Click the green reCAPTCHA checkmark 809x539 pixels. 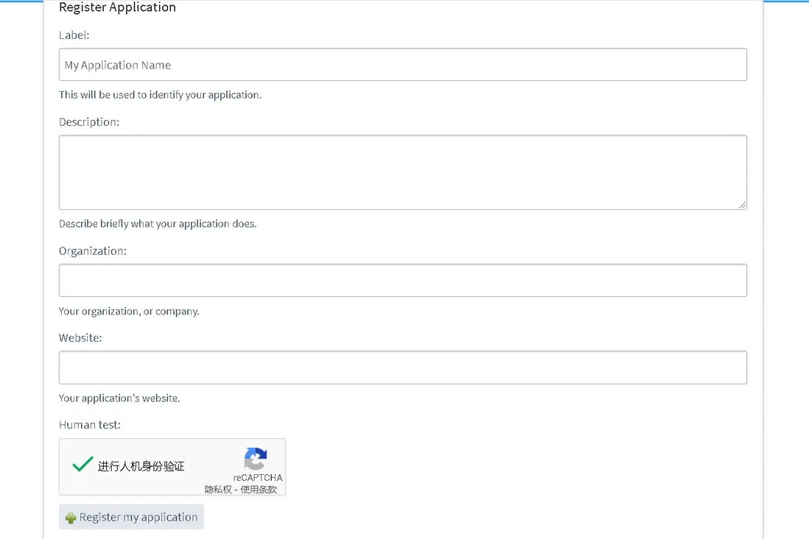[83, 465]
